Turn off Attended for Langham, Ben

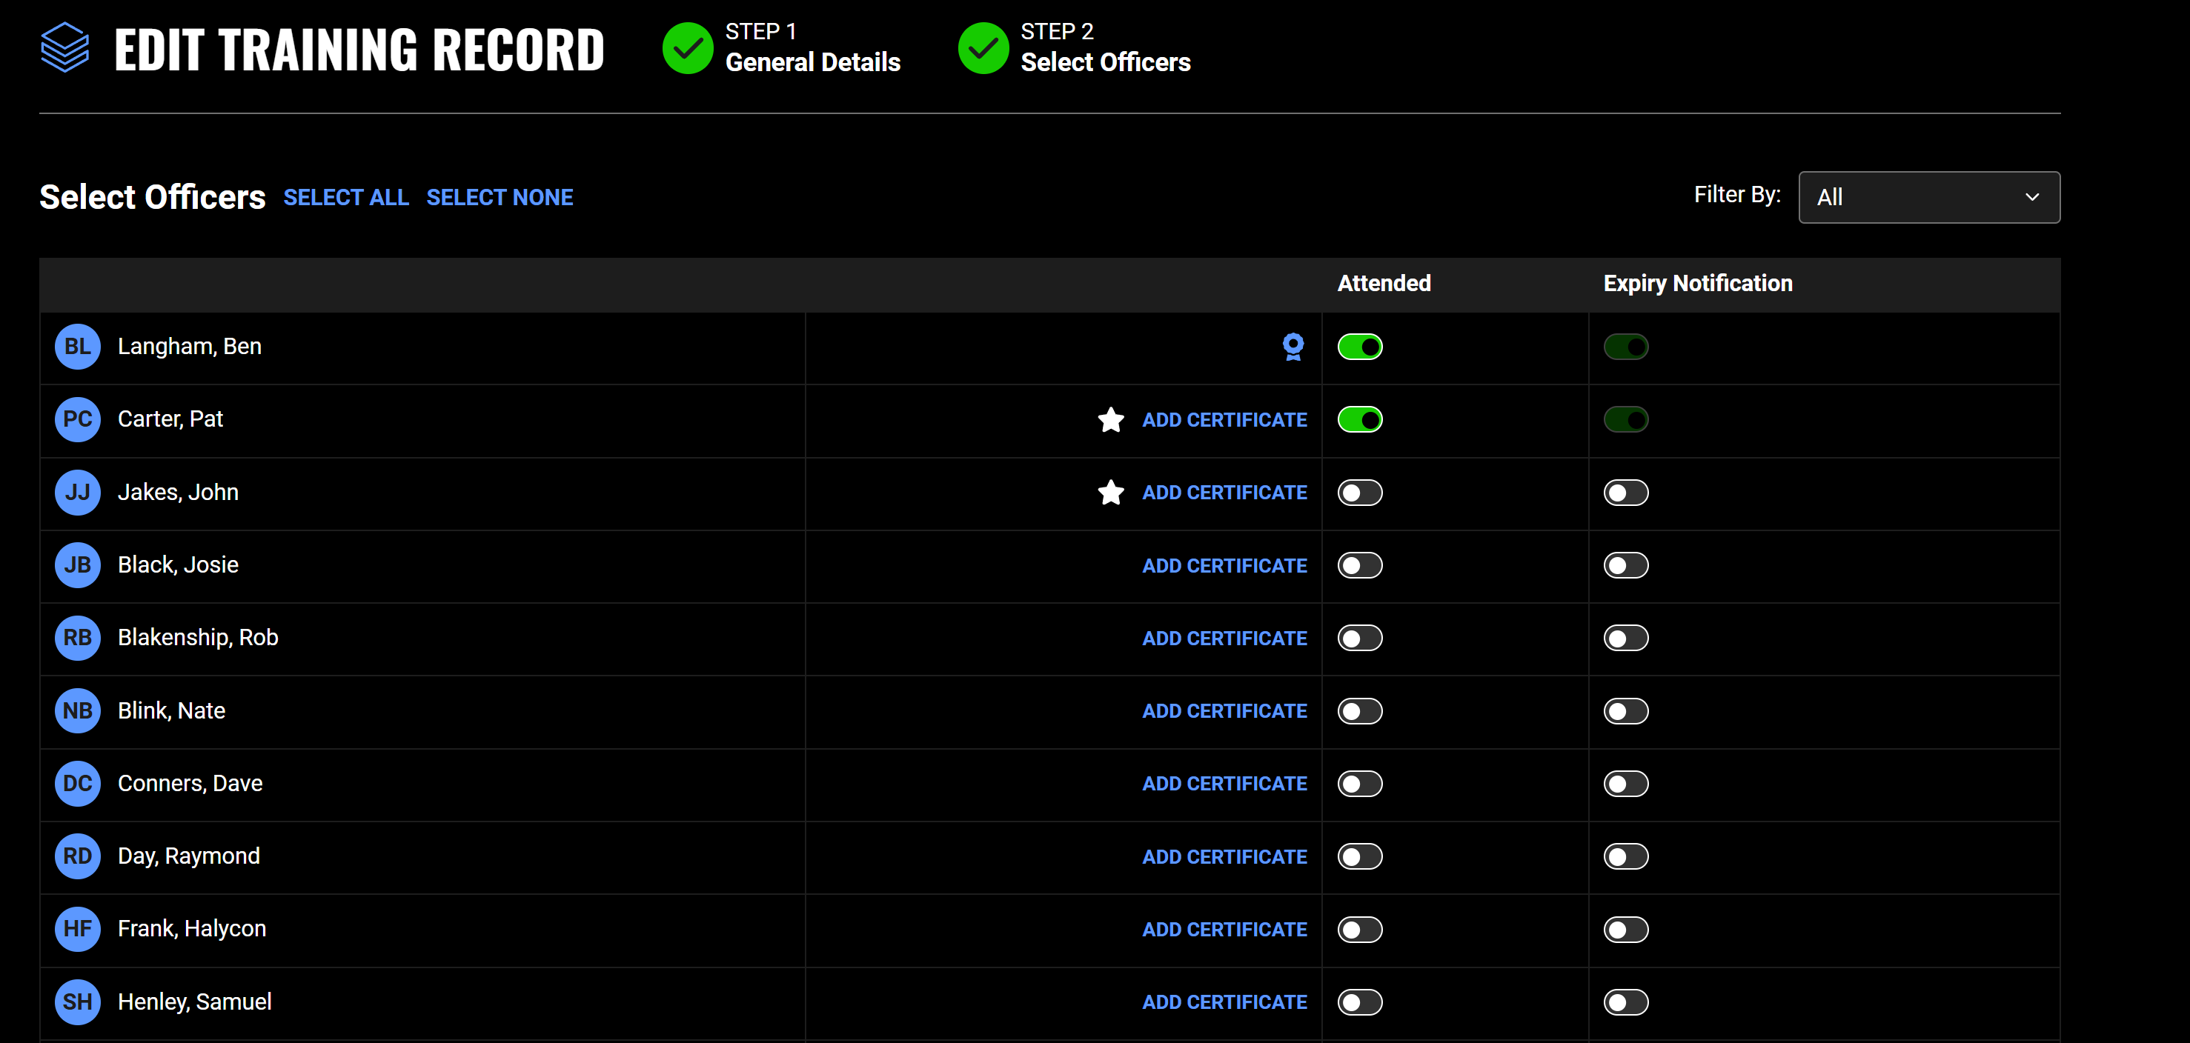click(1360, 347)
